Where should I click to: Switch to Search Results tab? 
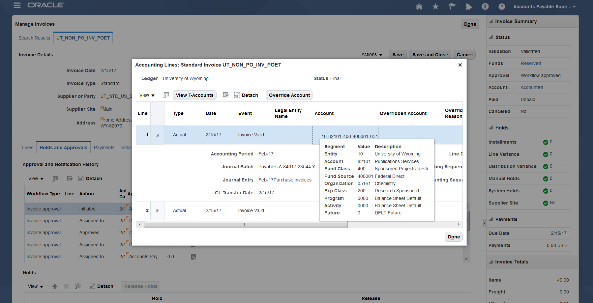(34, 38)
